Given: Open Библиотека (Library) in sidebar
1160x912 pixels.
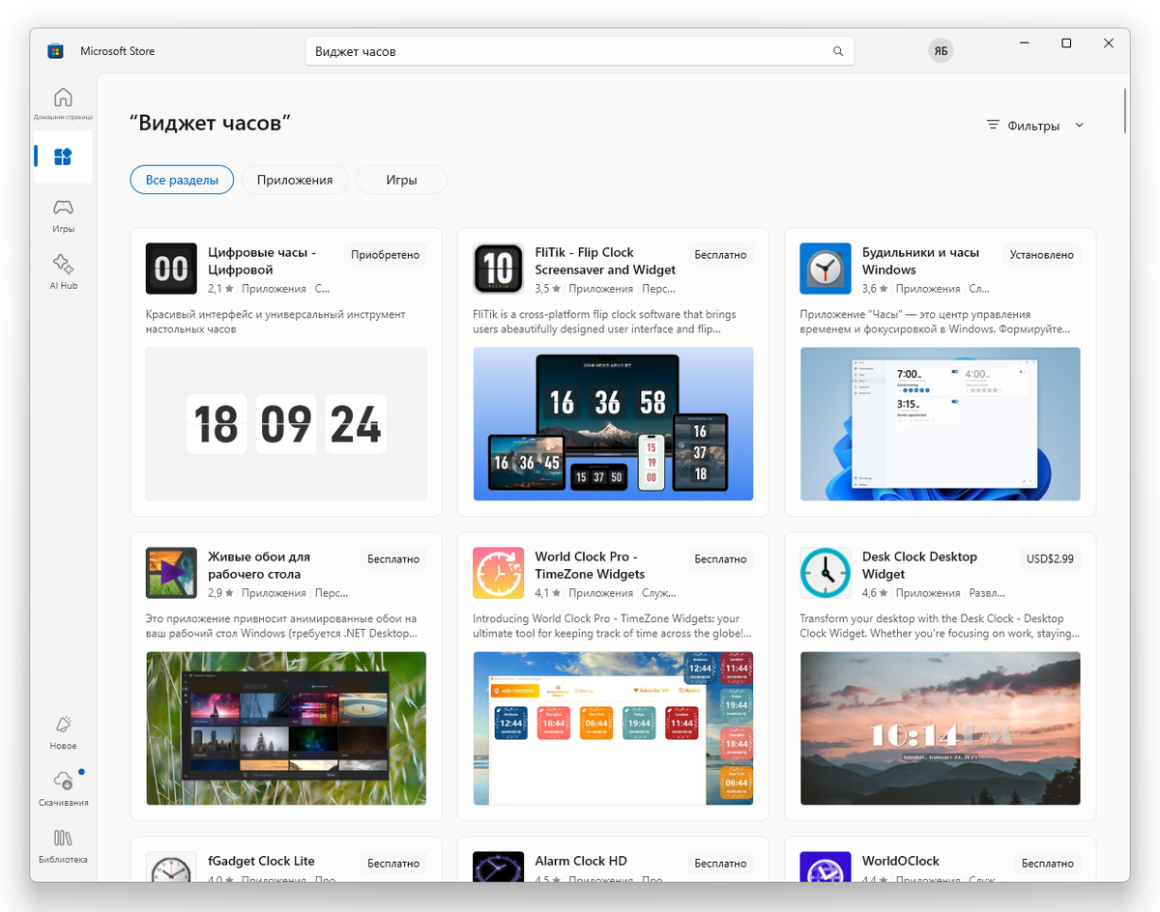Looking at the screenshot, I should pyautogui.click(x=63, y=845).
